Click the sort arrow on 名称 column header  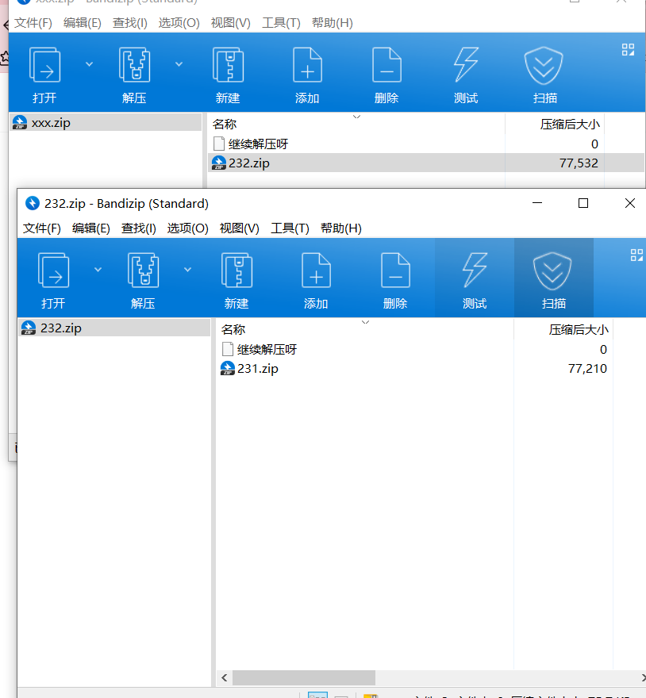point(365,322)
